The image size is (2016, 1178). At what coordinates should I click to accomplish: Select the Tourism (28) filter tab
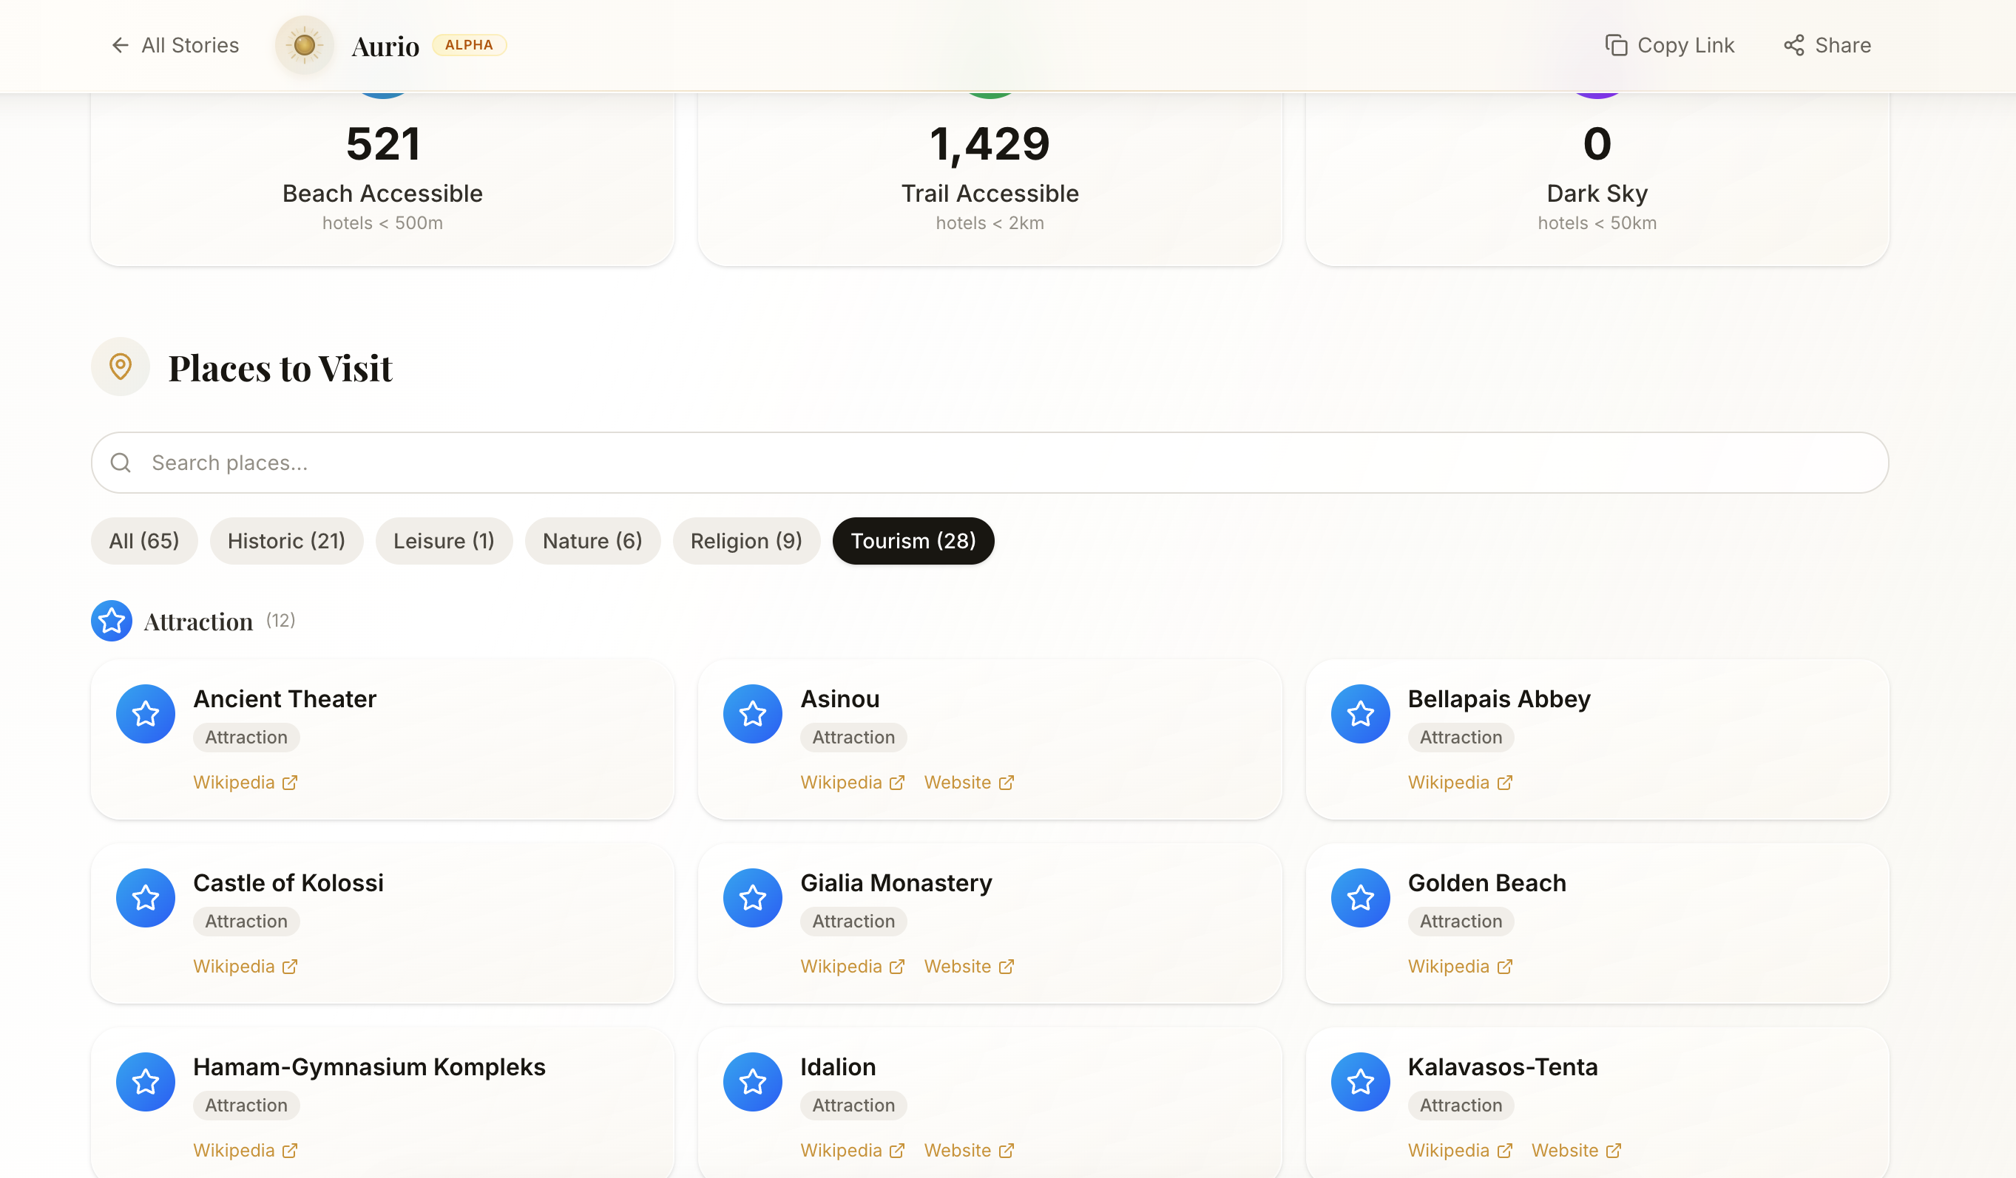coord(913,541)
